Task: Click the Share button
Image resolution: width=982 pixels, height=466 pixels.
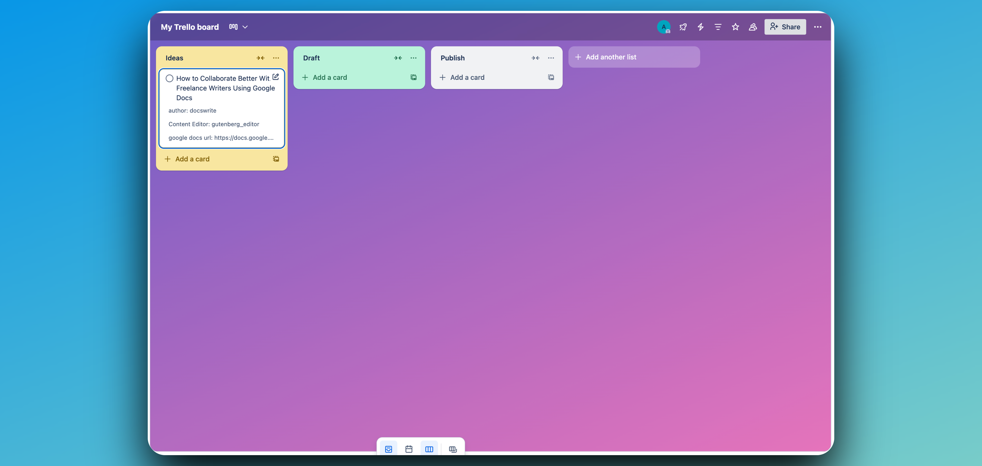Action: 785,27
